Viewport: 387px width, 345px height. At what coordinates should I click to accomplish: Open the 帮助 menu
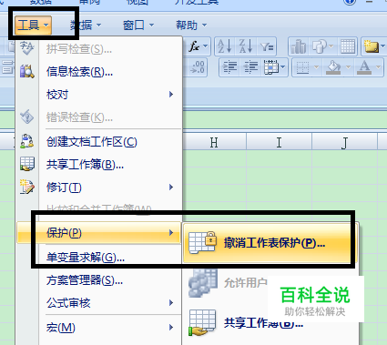coord(191,25)
